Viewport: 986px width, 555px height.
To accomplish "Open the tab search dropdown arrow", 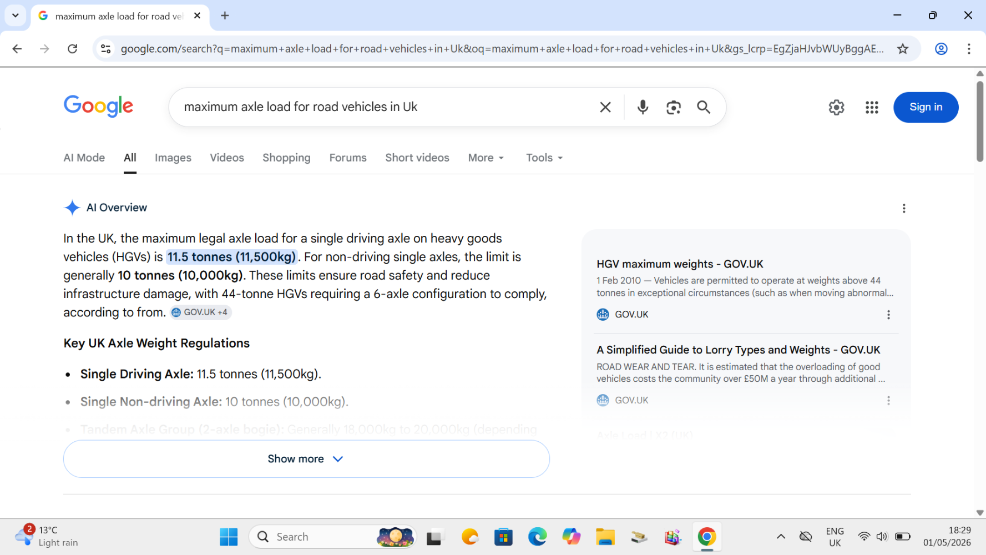I will coord(15,16).
